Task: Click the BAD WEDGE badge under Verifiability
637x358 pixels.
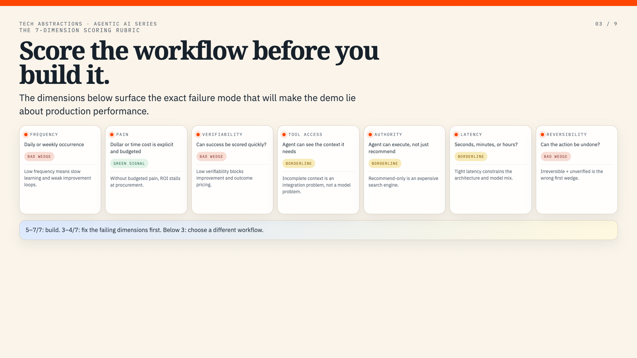Action: pos(211,156)
